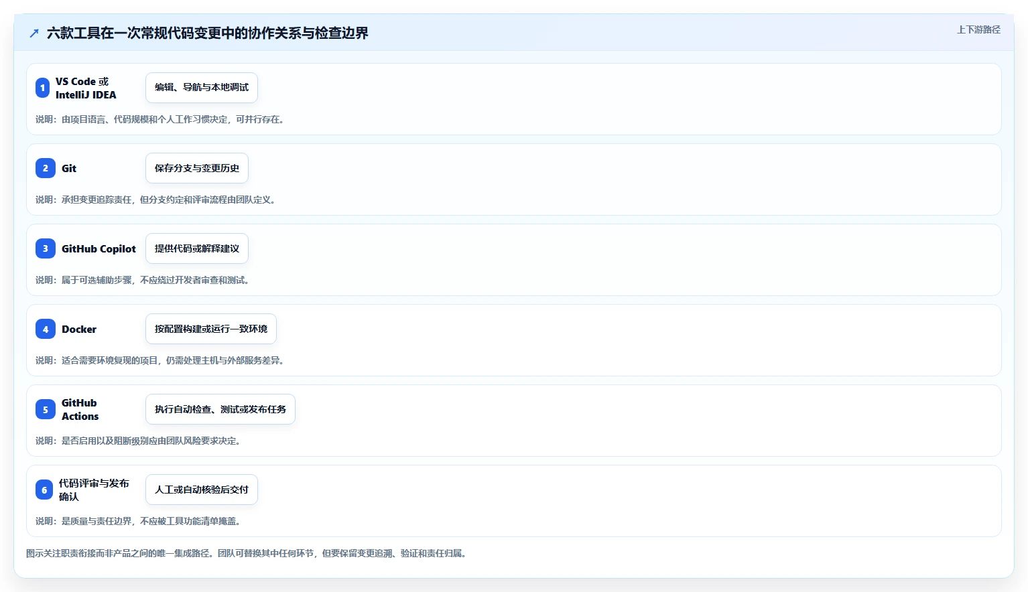The width and height of the screenshot is (1028, 592).
Task: Click step badge 1 next to VS Code
Action: click(42, 88)
